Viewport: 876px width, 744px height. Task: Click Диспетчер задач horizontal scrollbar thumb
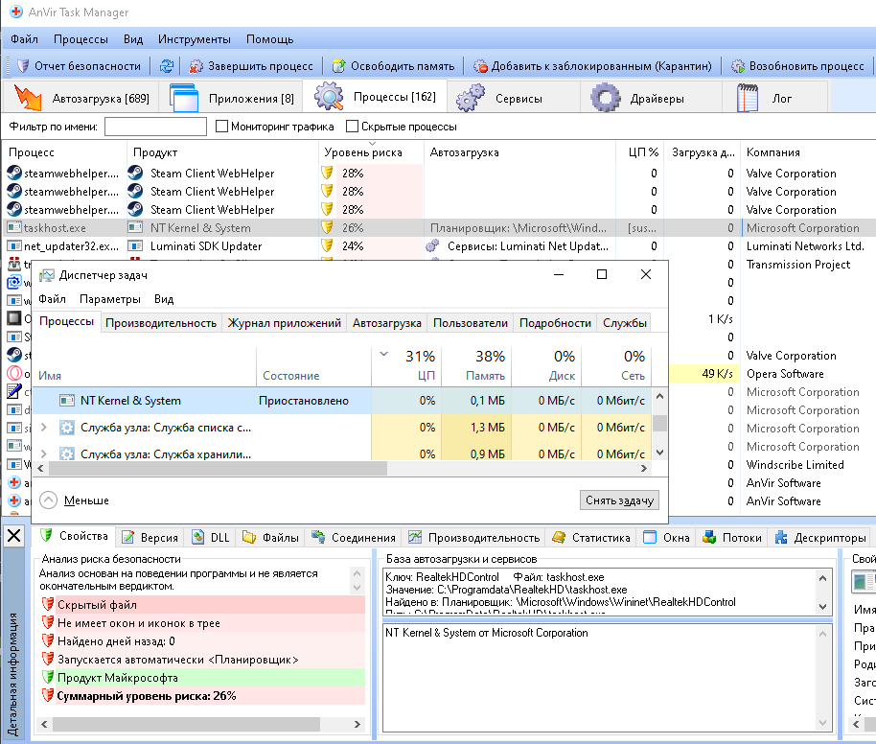point(218,469)
